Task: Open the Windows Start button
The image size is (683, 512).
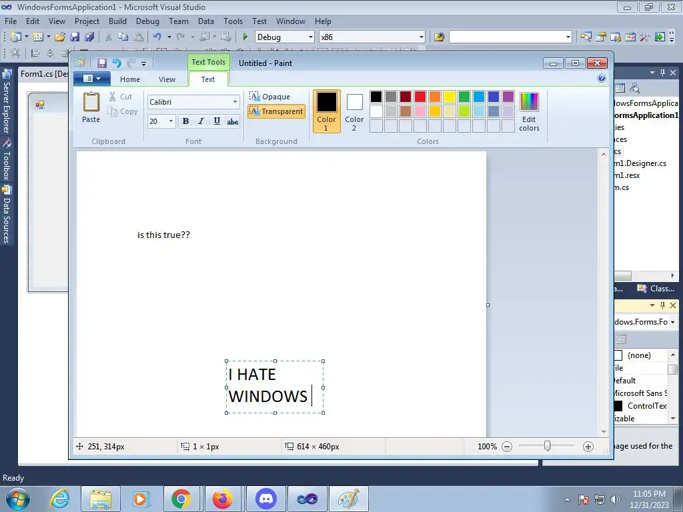Action: point(18,499)
